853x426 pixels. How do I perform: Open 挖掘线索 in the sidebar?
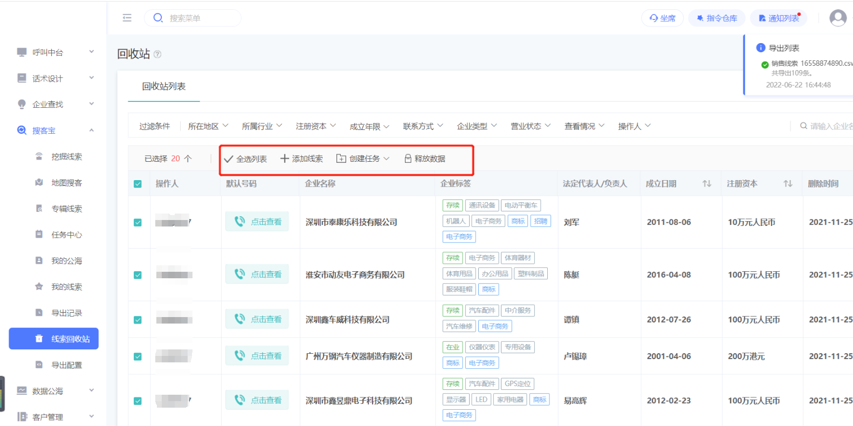pyautogui.click(x=66, y=156)
